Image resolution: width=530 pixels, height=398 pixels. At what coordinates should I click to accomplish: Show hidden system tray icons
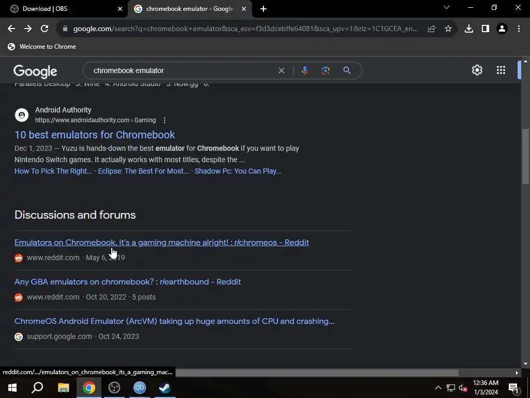[x=438, y=388]
